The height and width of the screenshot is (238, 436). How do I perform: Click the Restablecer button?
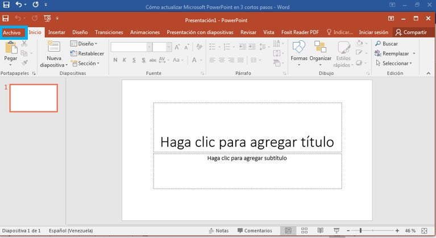point(87,53)
